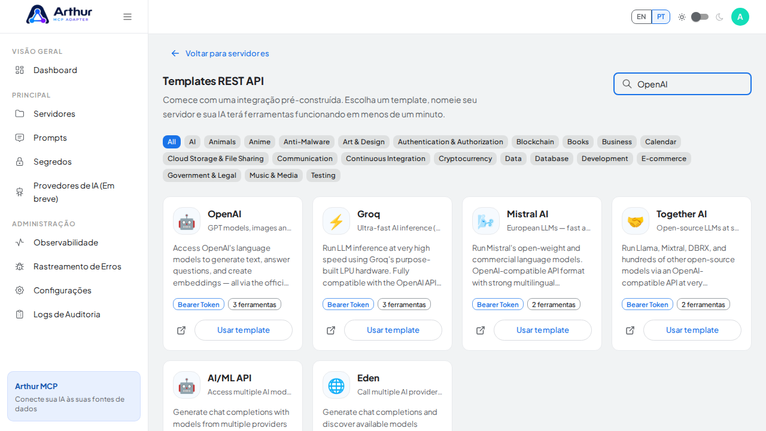Filter by Anti-Malware category
Viewport: 766px width, 431px height.
tap(306, 142)
